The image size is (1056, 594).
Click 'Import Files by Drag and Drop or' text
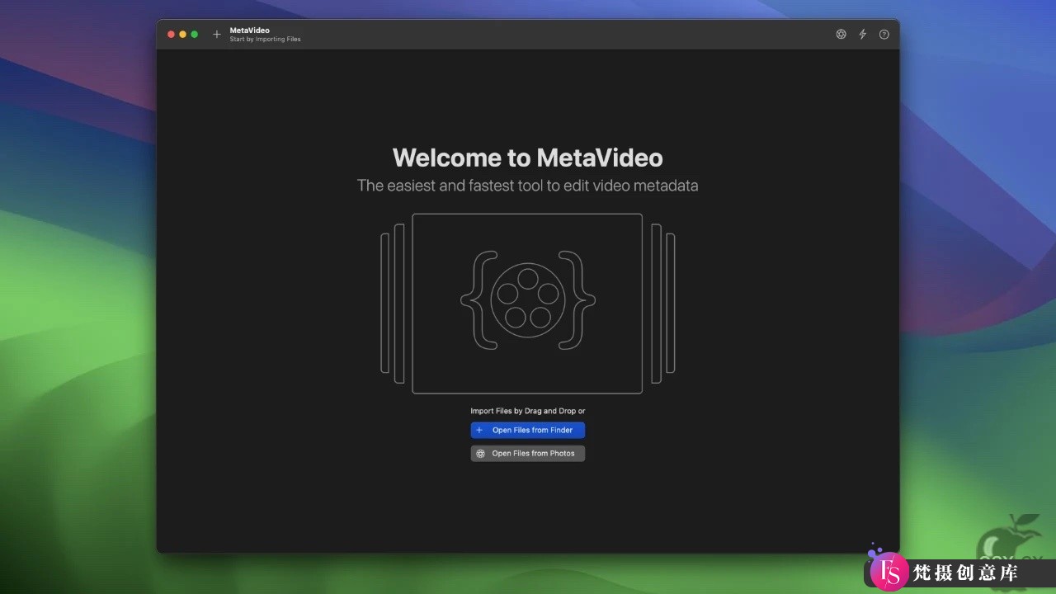(528, 411)
